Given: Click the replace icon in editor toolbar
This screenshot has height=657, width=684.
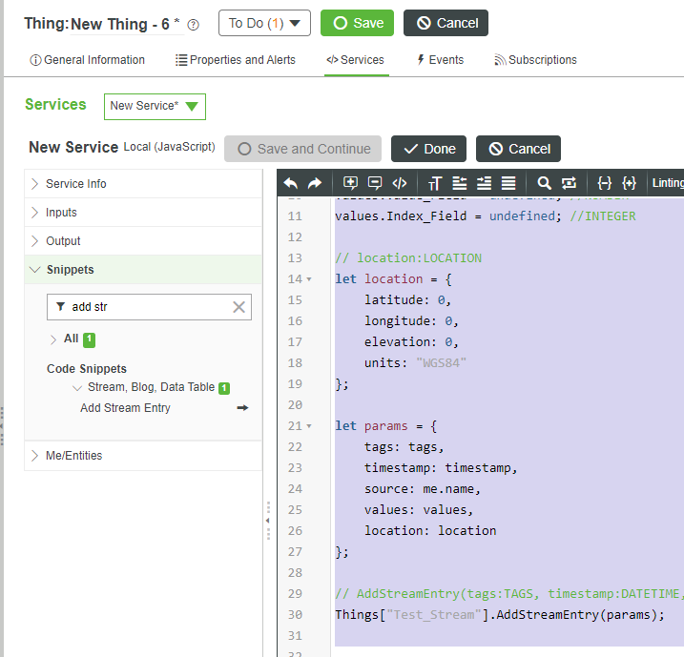Looking at the screenshot, I should tap(569, 183).
